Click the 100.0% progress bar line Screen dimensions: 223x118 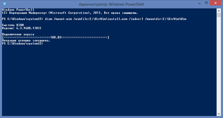[x=55, y=38]
